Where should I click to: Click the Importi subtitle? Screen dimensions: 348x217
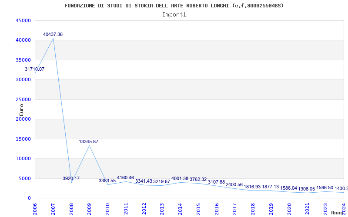[x=174, y=15]
